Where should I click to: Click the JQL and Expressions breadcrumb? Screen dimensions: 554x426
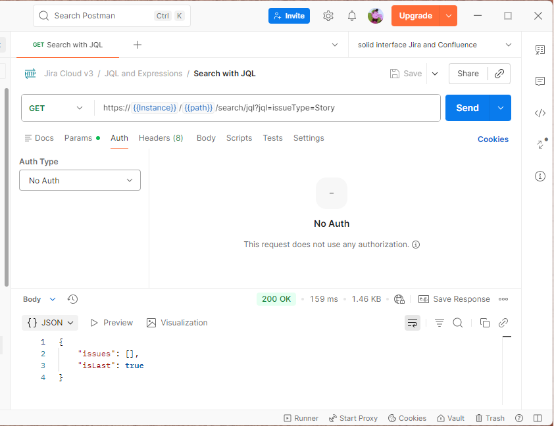(x=143, y=74)
